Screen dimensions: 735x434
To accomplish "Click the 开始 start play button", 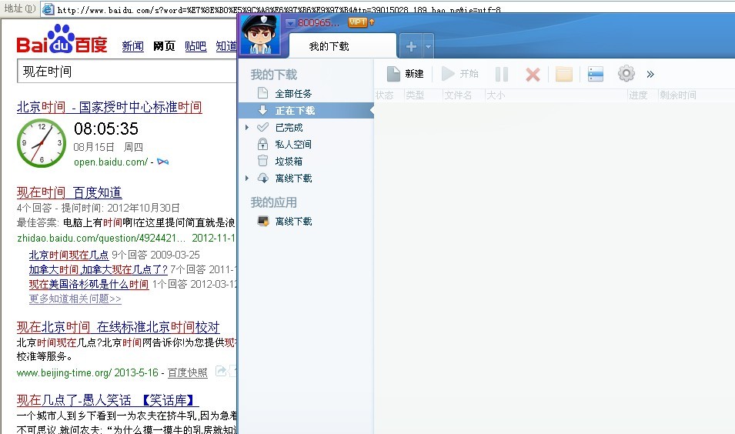I will (459, 74).
